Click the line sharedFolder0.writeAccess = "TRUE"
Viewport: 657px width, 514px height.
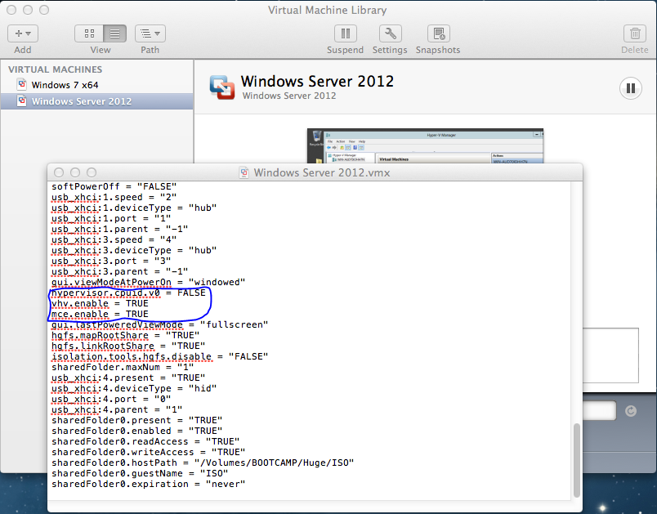tap(149, 453)
